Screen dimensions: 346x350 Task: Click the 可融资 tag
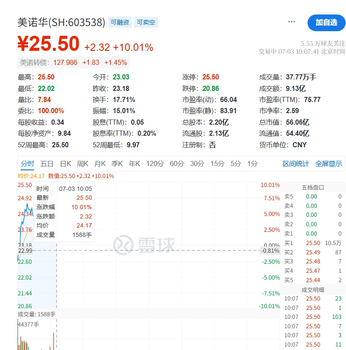120,23
